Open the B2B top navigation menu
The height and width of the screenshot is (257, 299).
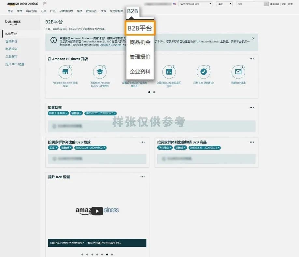(132, 11)
